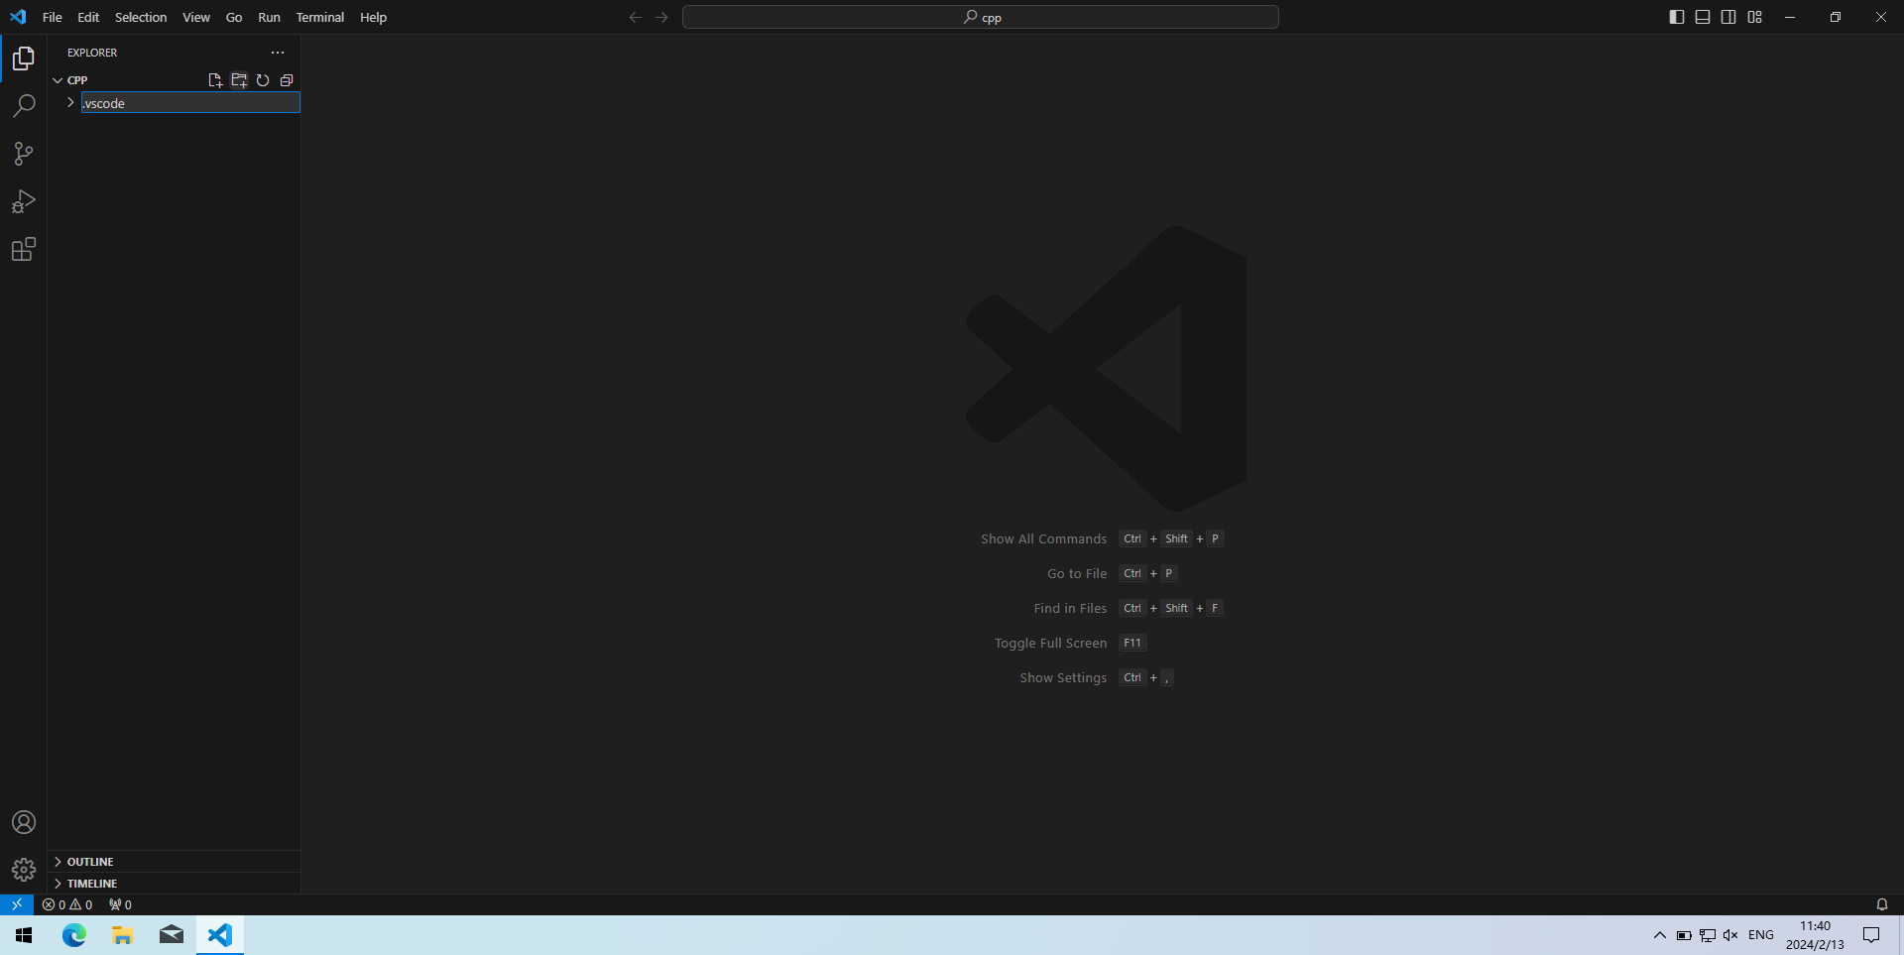Image resolution: width=1904 pixels, height=955 pixels.
Task: Refresh the Explorer file tree
Action: (263, 80)
